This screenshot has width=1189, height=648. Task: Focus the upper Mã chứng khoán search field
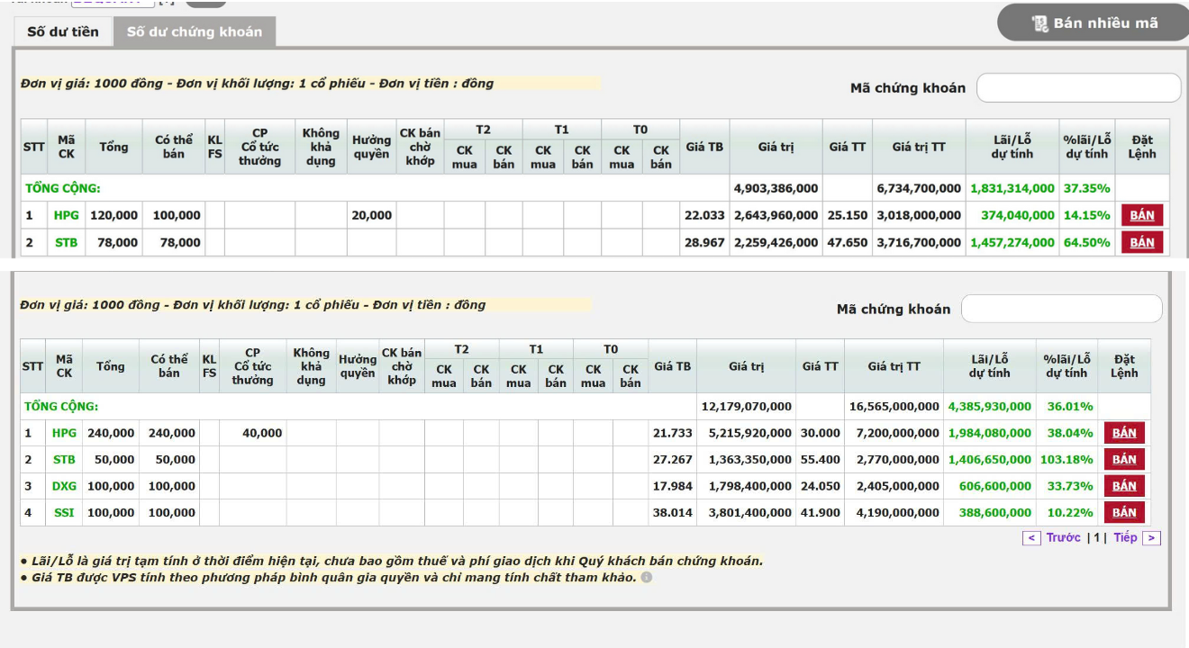pyautogui.click(x=1078, y=88)
